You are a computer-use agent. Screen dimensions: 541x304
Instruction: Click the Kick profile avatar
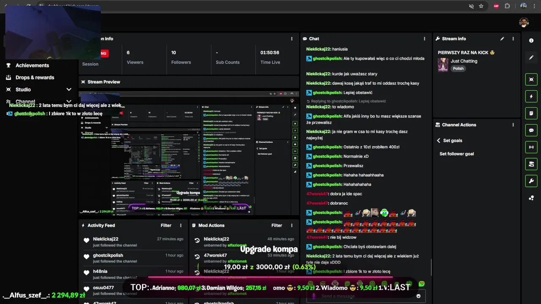524,22
